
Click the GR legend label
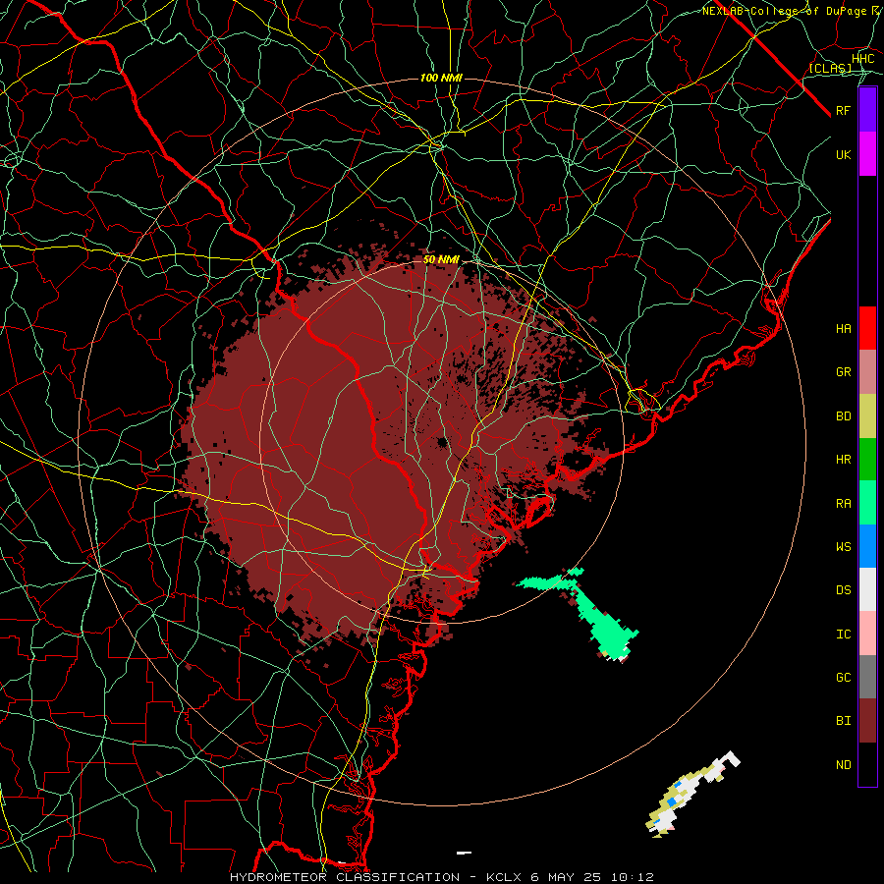pos(843,372)
